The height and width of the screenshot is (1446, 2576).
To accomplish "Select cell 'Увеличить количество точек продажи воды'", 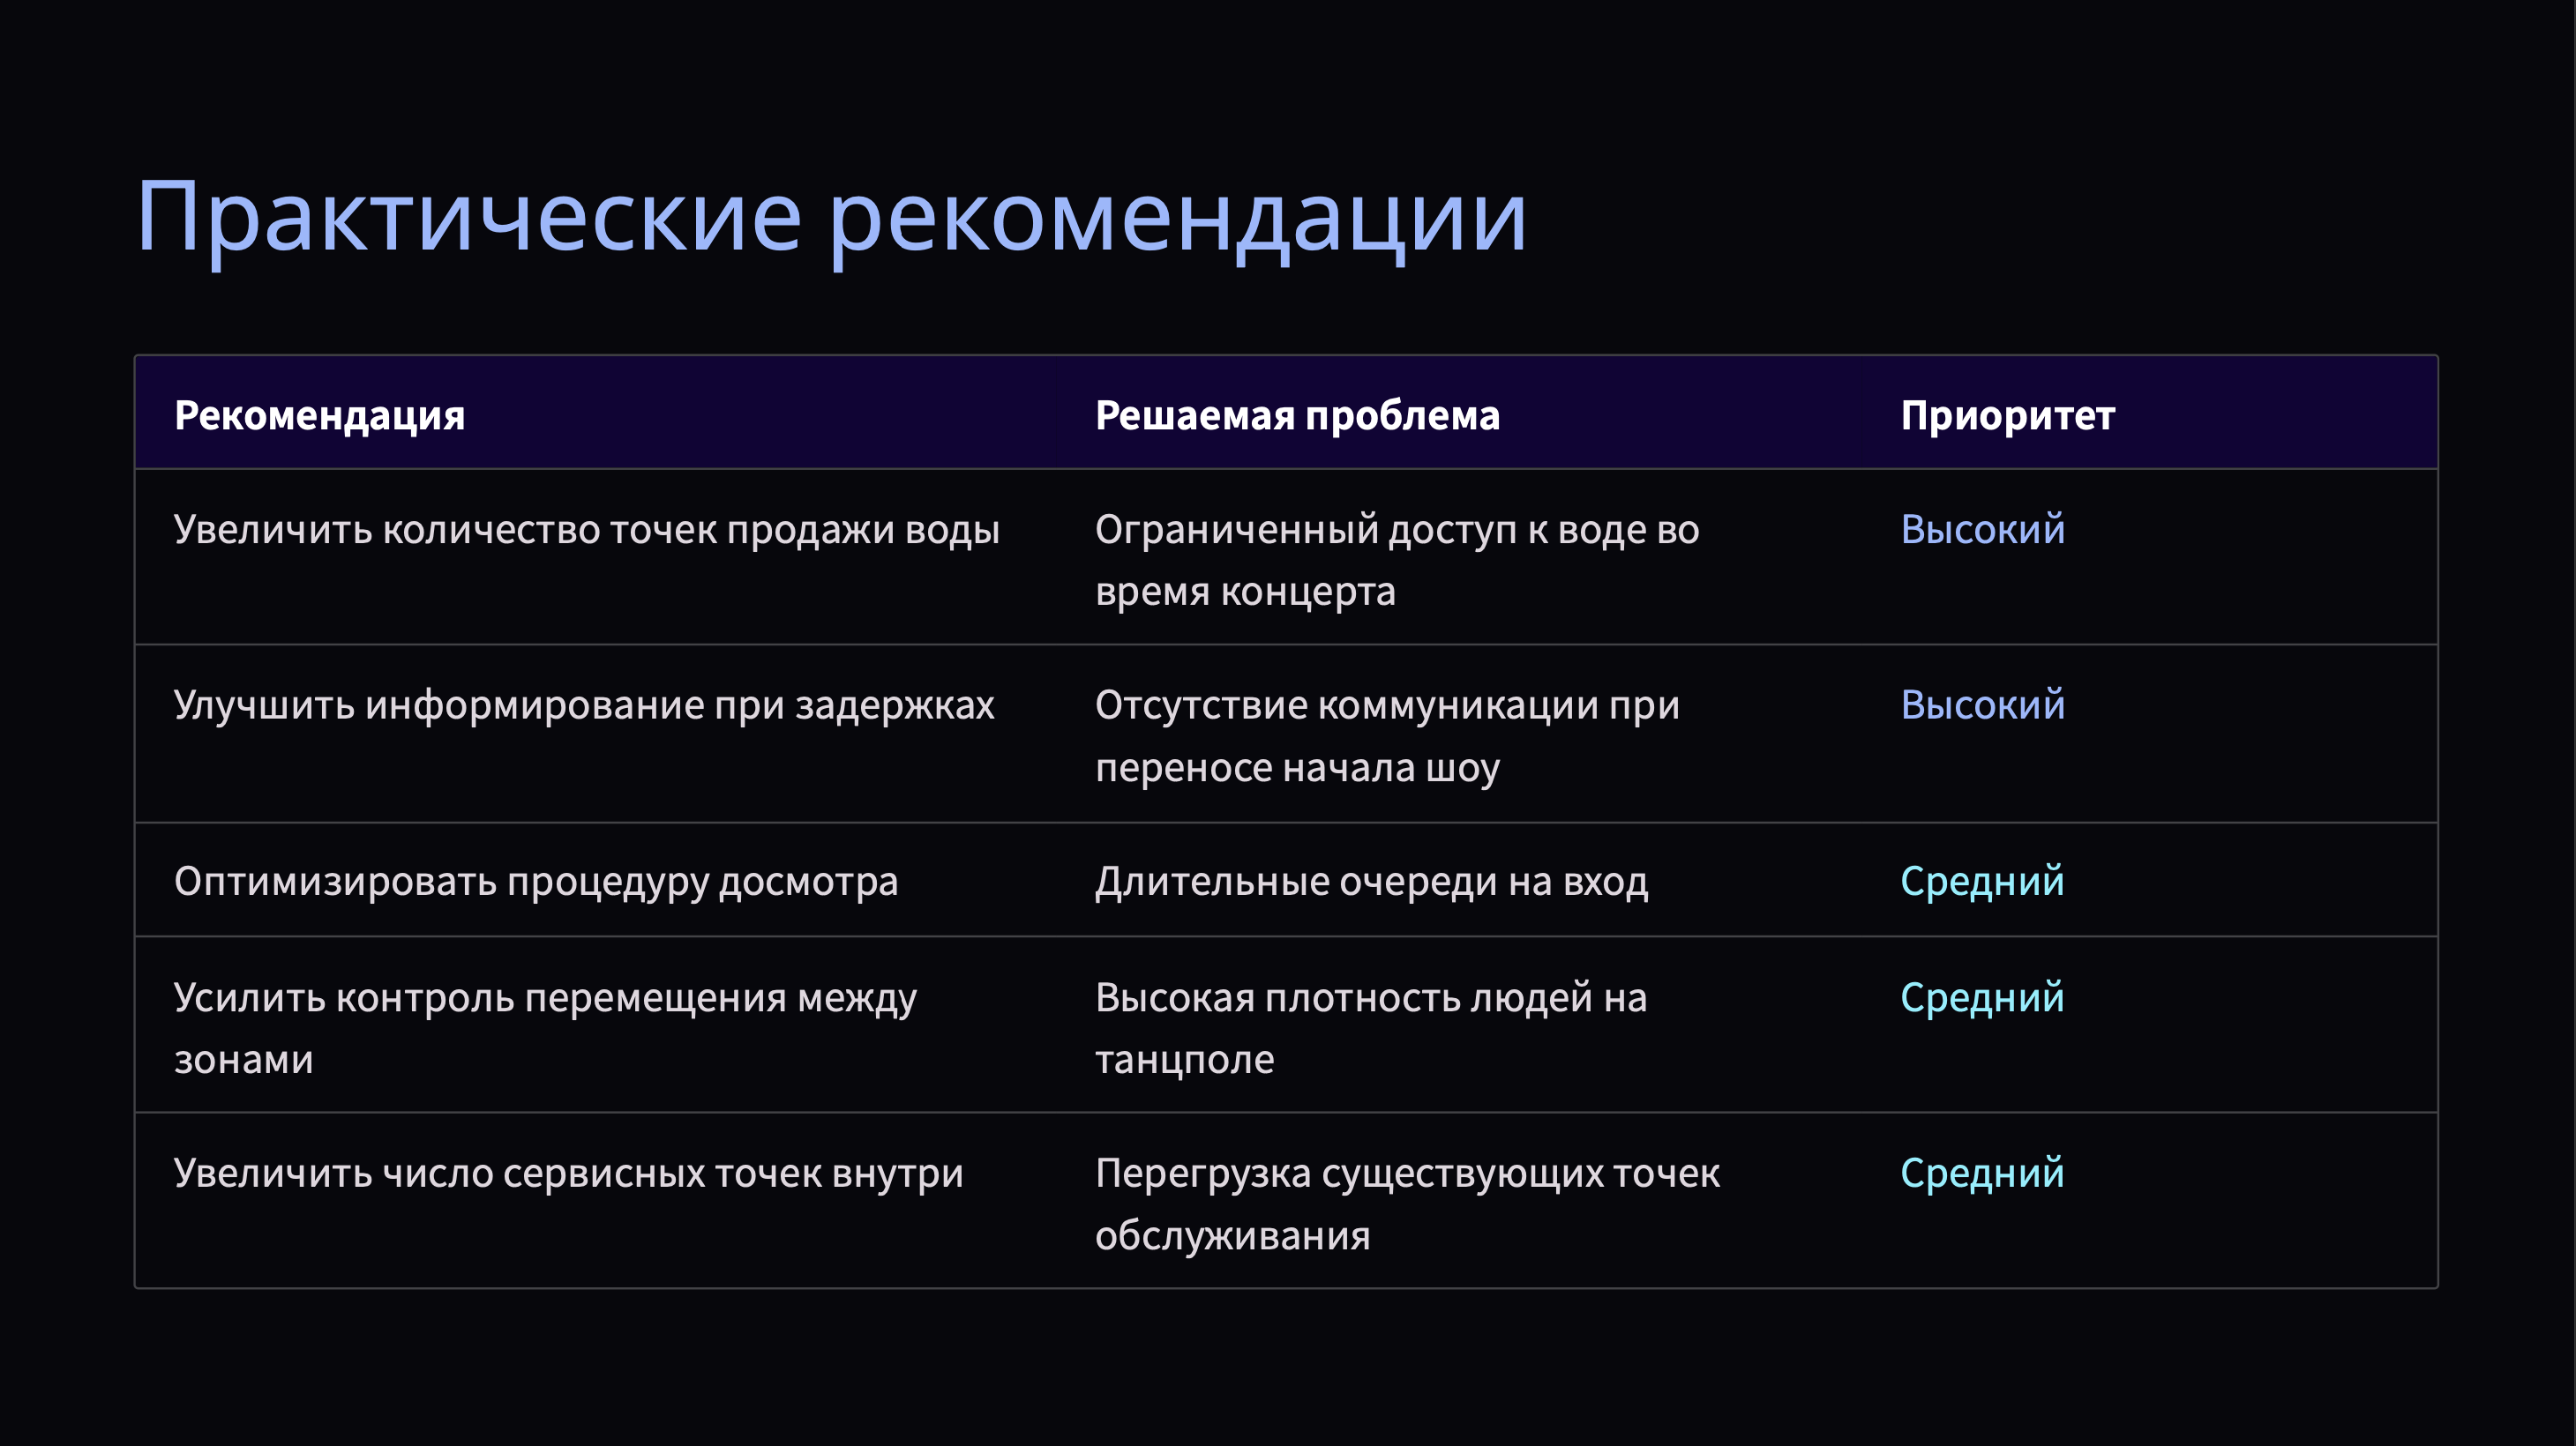I will click(x=587, y=529).
